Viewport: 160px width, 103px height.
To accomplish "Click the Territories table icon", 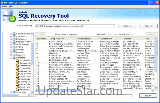I will (x=14, y=92).
